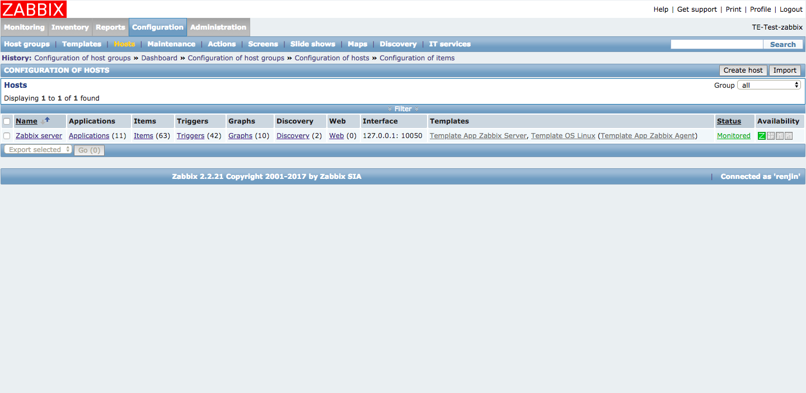Click the "Connected as 'renjin'" footer text
Screen dimensions: 806x393
pyautogui.click(x=760, y=177)
